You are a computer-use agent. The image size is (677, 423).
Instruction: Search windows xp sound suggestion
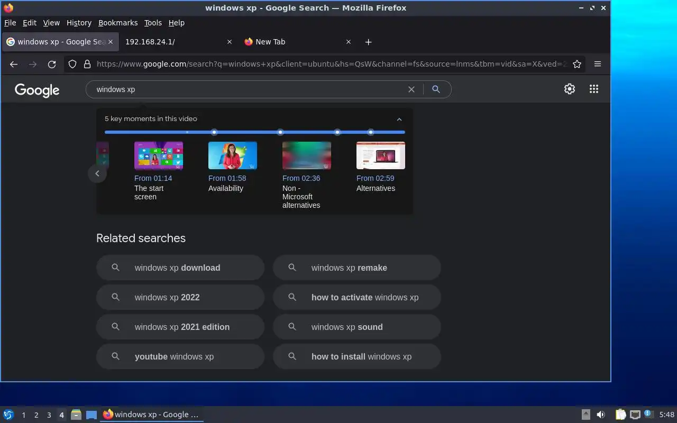[357, 327]
